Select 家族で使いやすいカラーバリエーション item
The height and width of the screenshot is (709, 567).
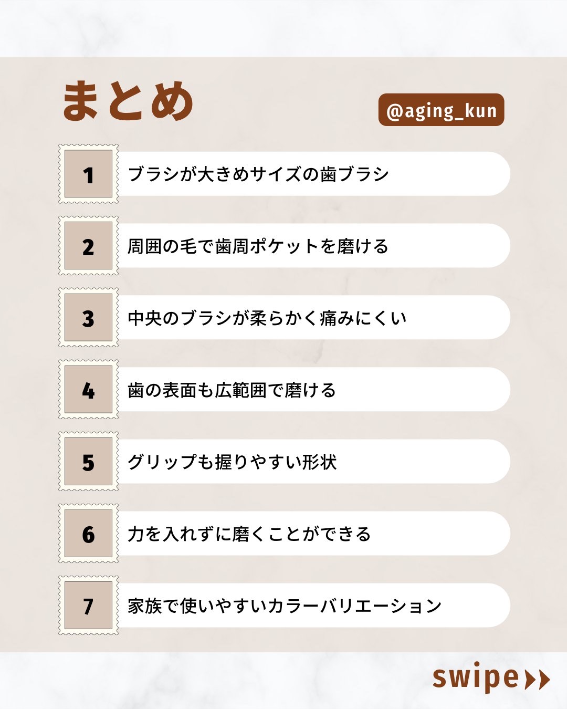(285, 606)
